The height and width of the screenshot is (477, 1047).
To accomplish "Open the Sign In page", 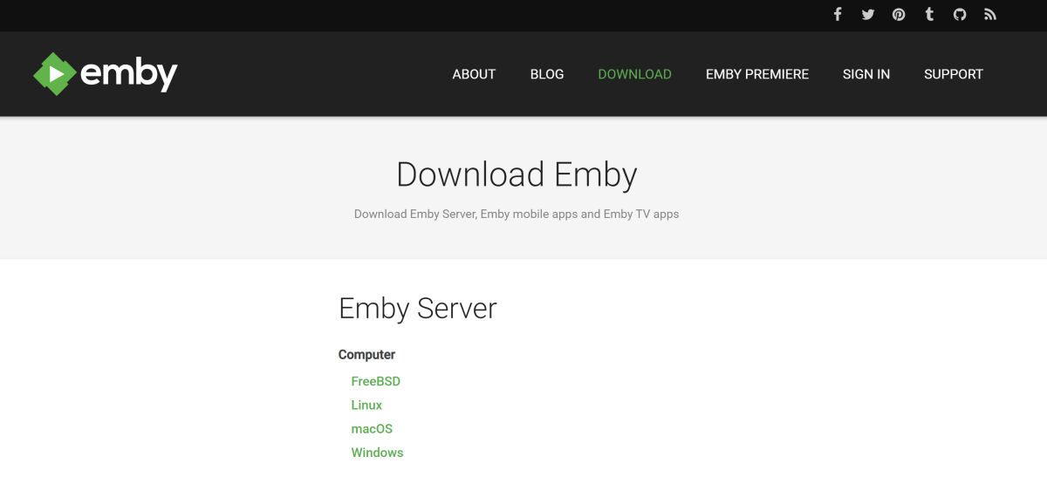I will coord(866,74).
